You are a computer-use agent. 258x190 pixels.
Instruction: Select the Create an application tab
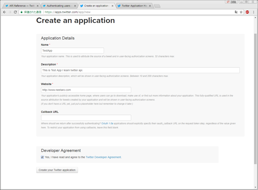point(96,6)
